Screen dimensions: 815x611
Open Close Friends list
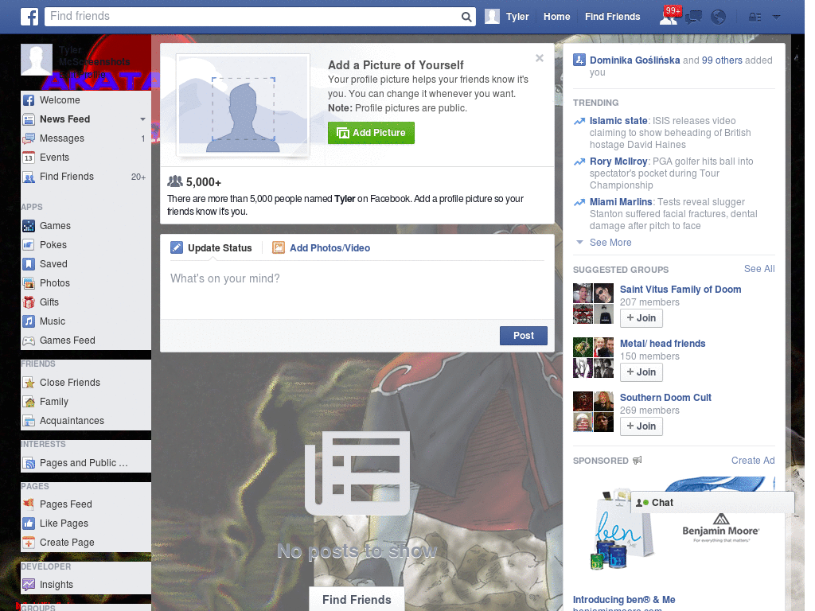point(86,383)
